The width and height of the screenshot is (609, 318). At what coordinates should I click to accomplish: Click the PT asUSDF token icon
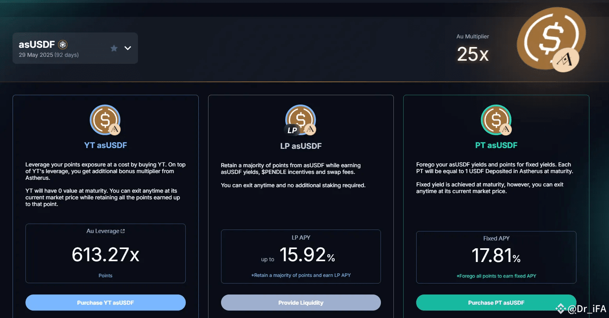tap(496, 120)
